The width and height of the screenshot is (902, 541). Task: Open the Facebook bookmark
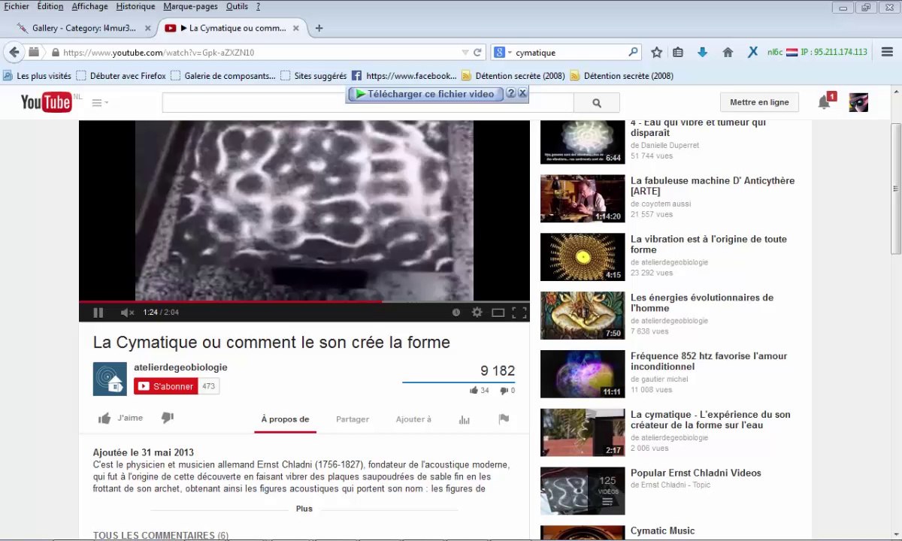(404, 76)
